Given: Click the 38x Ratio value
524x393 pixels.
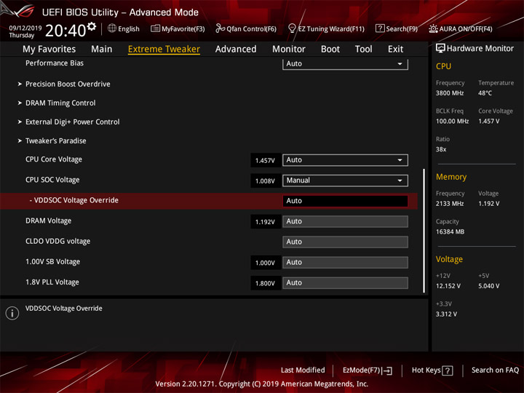Looking at the screenshot, I should click(x=441, y=149).
